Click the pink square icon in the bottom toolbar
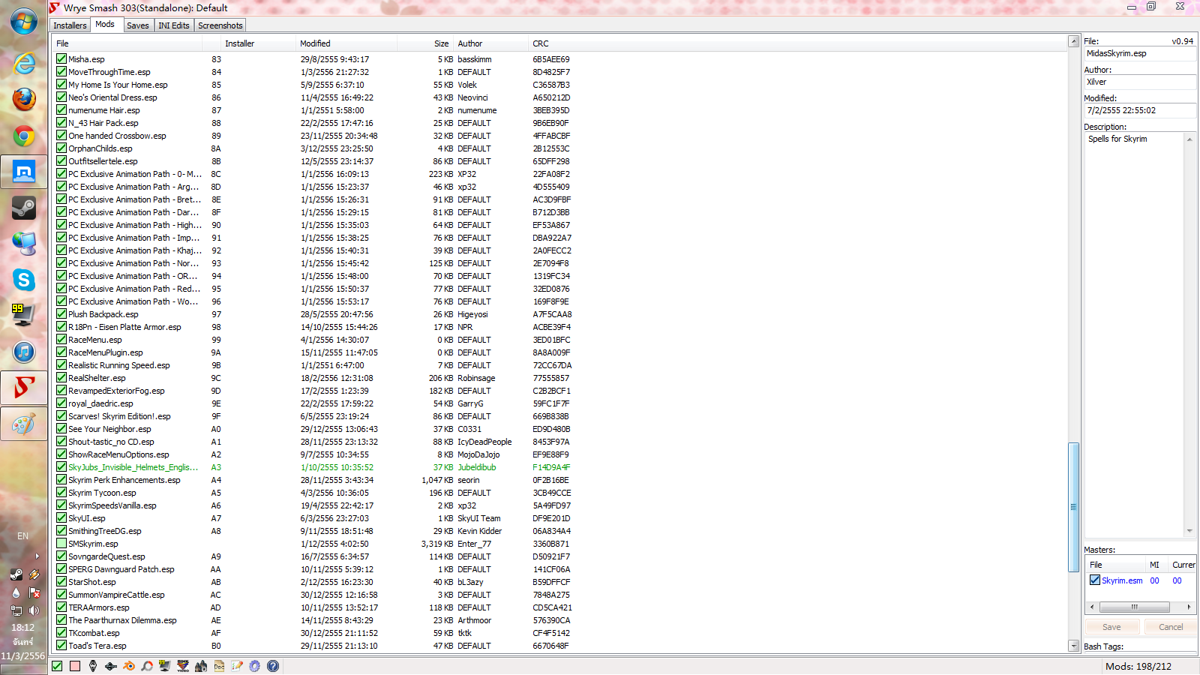This screenshot has height=675, width=1200. point(75,666)
